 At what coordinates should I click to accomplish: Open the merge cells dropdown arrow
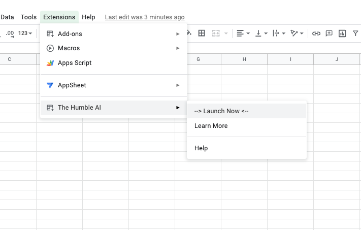226,34
